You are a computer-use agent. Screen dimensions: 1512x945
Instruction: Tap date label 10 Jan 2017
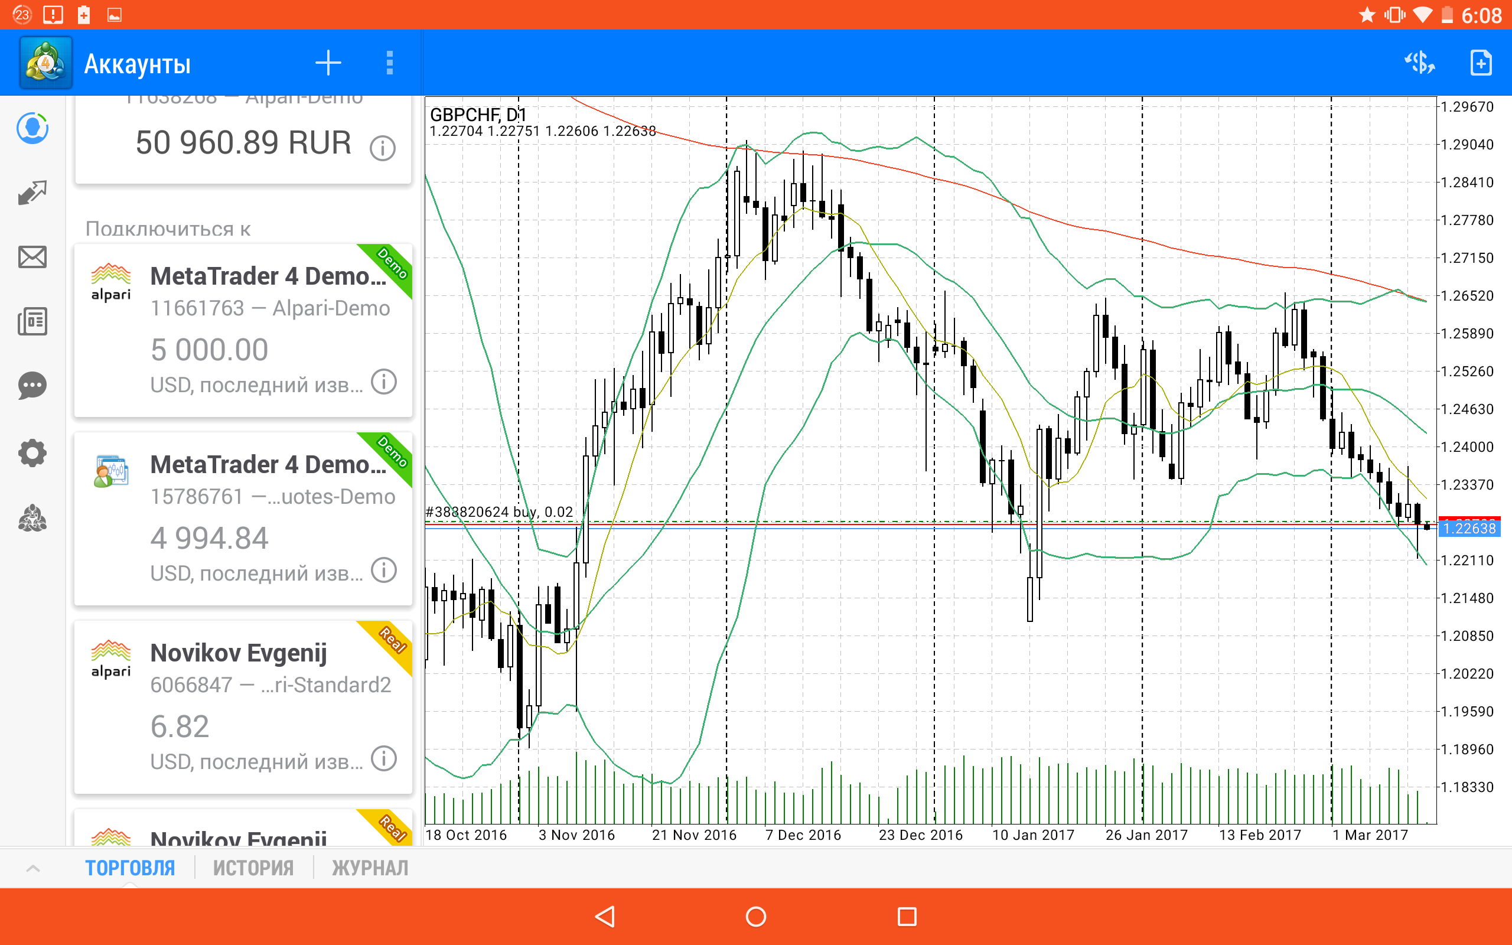coord(1034,835)
